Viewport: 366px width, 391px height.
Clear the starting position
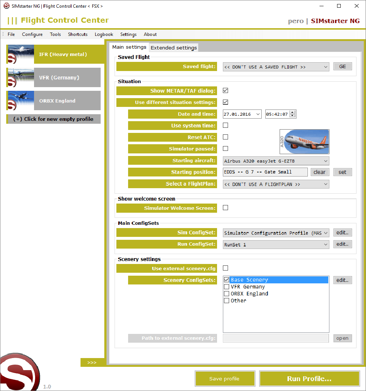[x=320, y=172]
